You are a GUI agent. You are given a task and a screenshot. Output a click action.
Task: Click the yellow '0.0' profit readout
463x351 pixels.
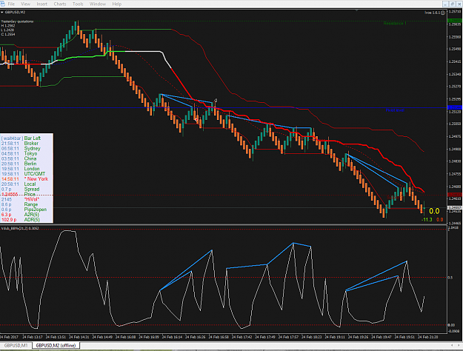click(x=434, y=211)
